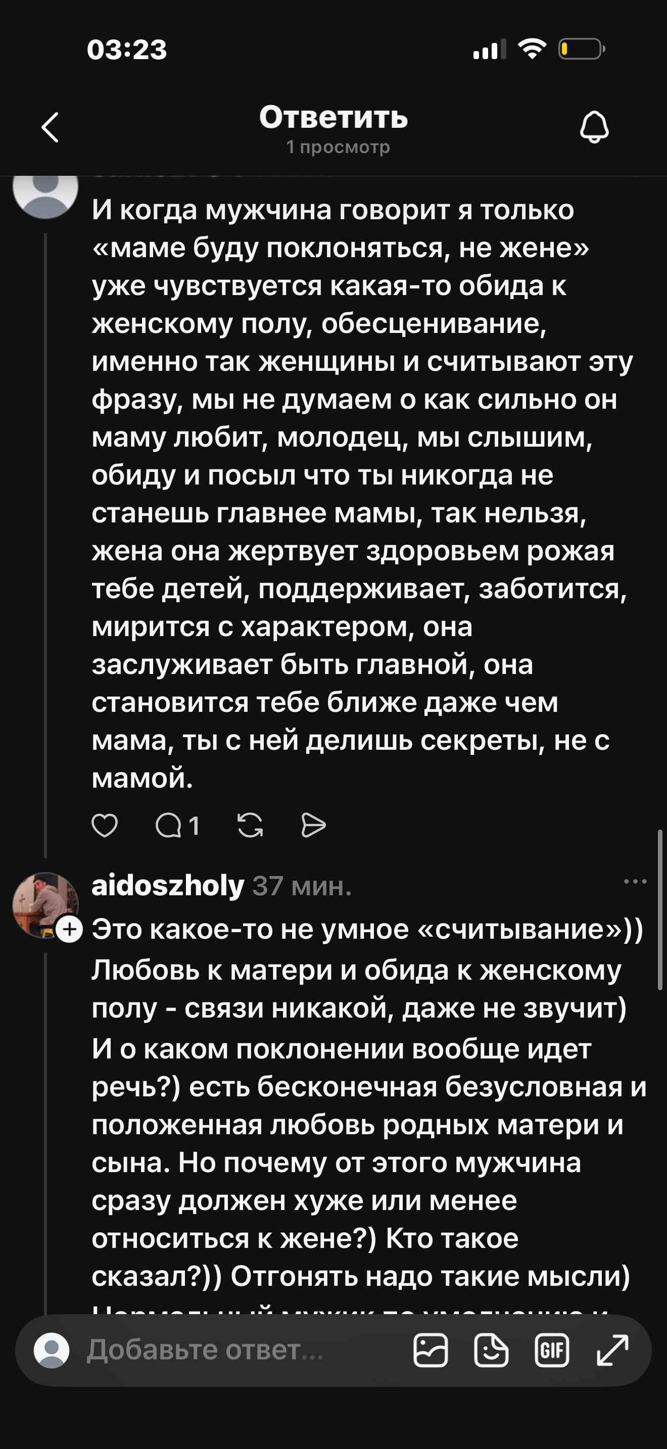Attach an image using the gallery icon

coord(430,1350)
